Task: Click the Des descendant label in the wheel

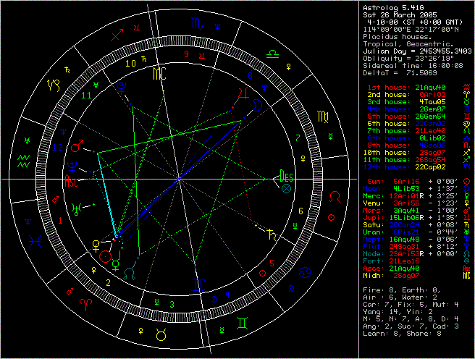Action: pos(287,177)
